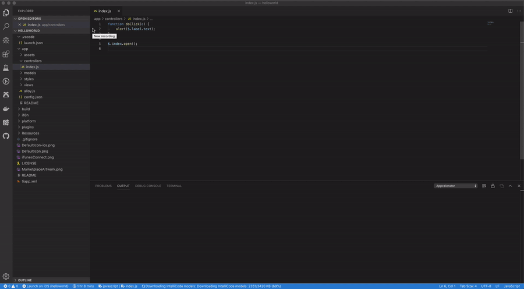Open tiapp.xml in the explorer
The height and width of the screenshot is (289, 524).
coord(51,181)
